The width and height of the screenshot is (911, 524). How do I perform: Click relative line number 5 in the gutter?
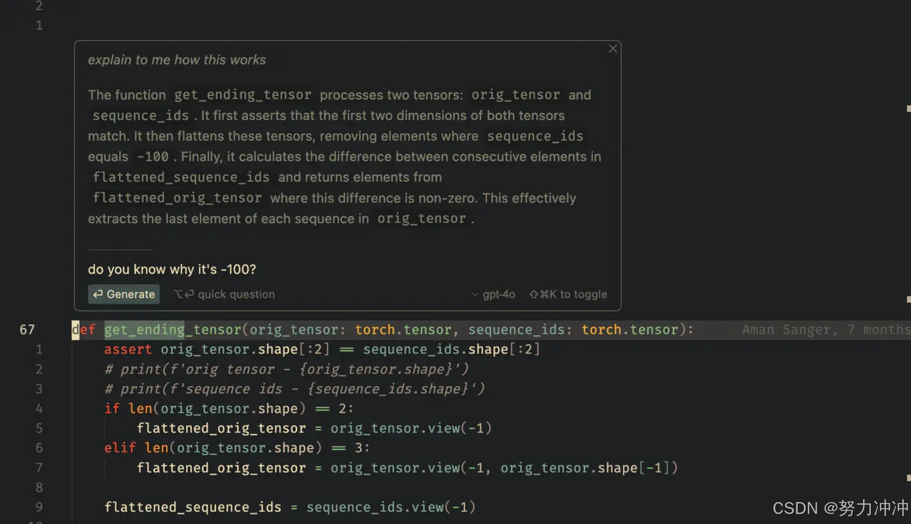click(x=39, y=428)
